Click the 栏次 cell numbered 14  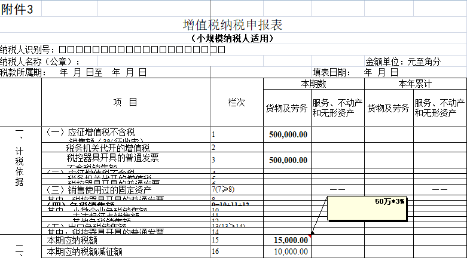point(236,231)
